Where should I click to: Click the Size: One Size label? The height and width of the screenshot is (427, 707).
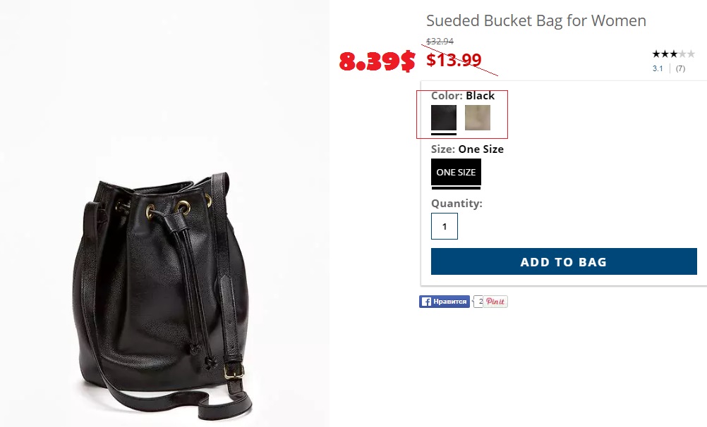click(x=467, y=149)
